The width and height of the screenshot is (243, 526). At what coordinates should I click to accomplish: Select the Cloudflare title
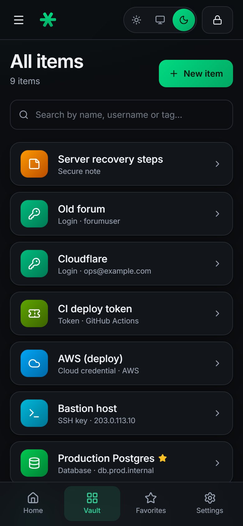[x=83, y=259]
